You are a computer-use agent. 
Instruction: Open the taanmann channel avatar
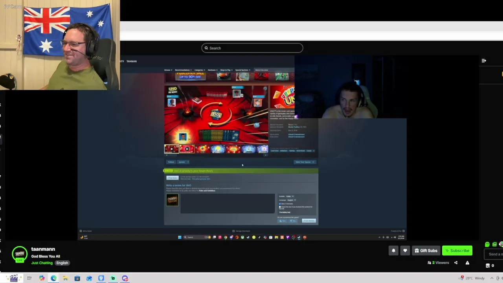20,254
